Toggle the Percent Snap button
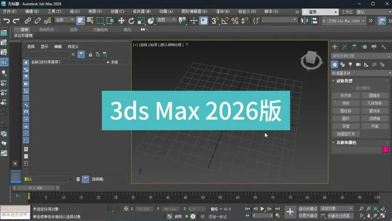Image resolution: width=392 pixels, height=221 pixels. pos(235,21)
